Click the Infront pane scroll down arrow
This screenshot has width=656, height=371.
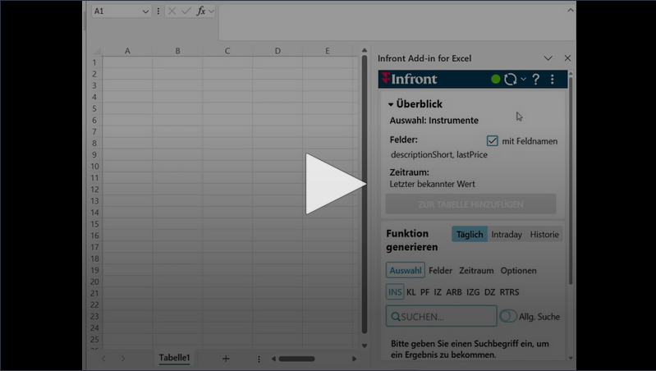coord(571,358)
